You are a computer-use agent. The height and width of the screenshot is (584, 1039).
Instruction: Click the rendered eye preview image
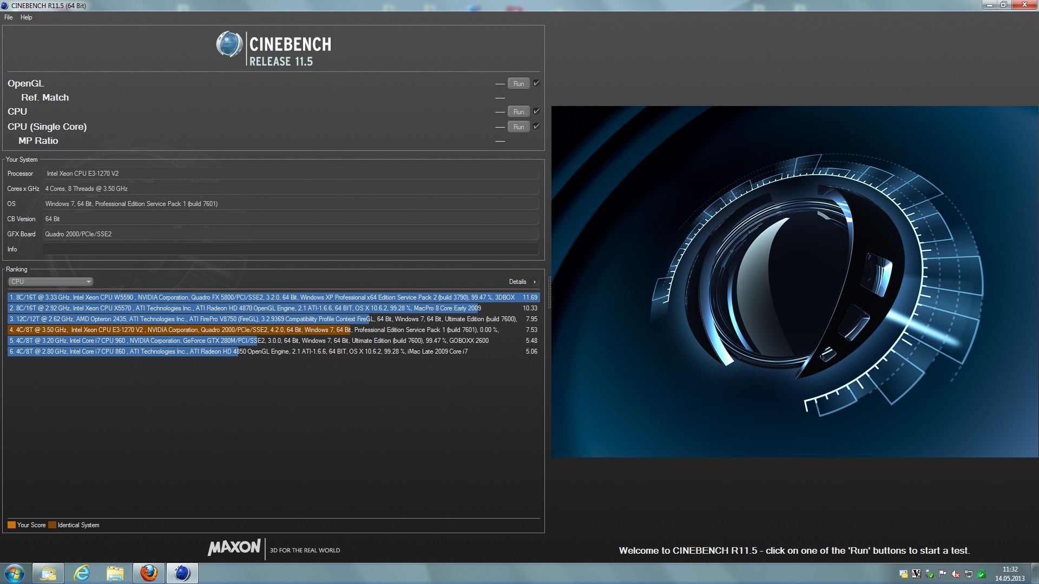794,282
